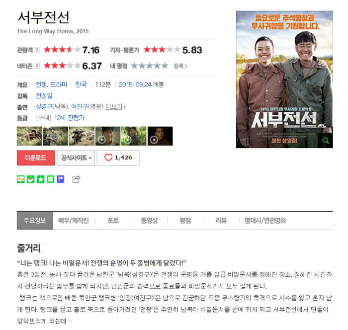Open director 천성일 link
The height and width of the screenshot is (330, 348).
point(44,95)
